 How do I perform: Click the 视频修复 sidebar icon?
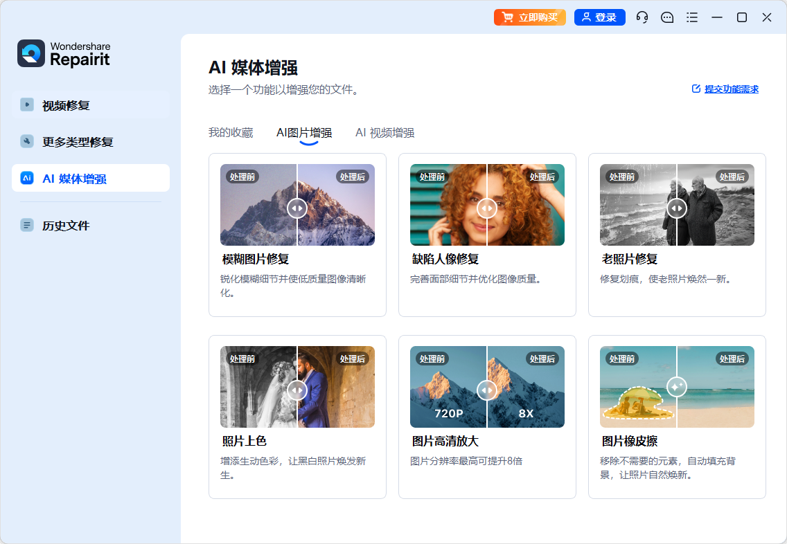(27, 105)
